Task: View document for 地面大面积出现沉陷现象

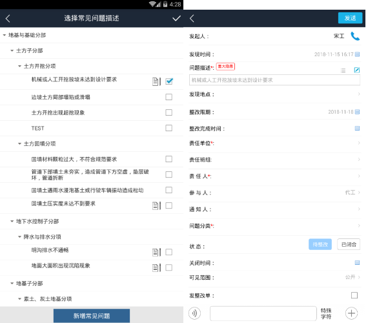Action: [x=156, y=268]
